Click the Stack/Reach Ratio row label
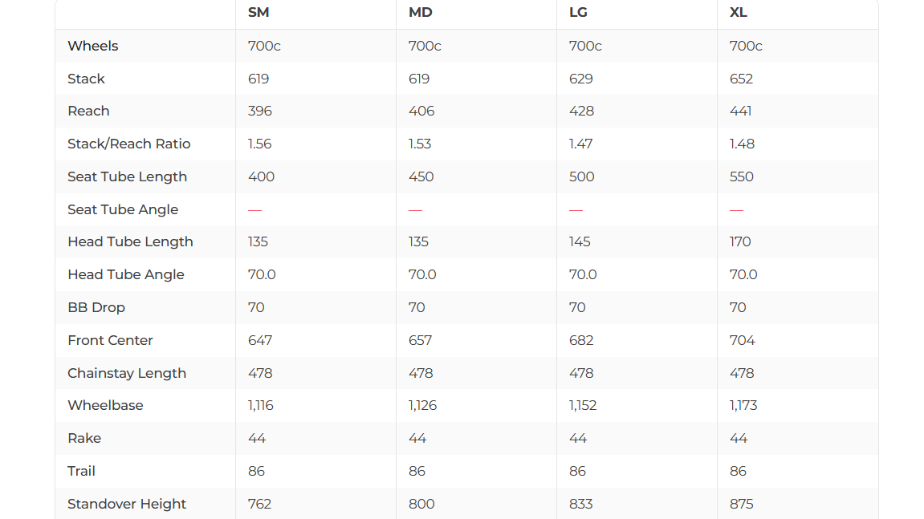 (x=129, y=144)
